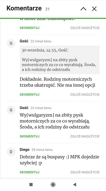
Task: Report abuse on the 'Dokładnie' reply comment
Action: [x=85, y=95]
